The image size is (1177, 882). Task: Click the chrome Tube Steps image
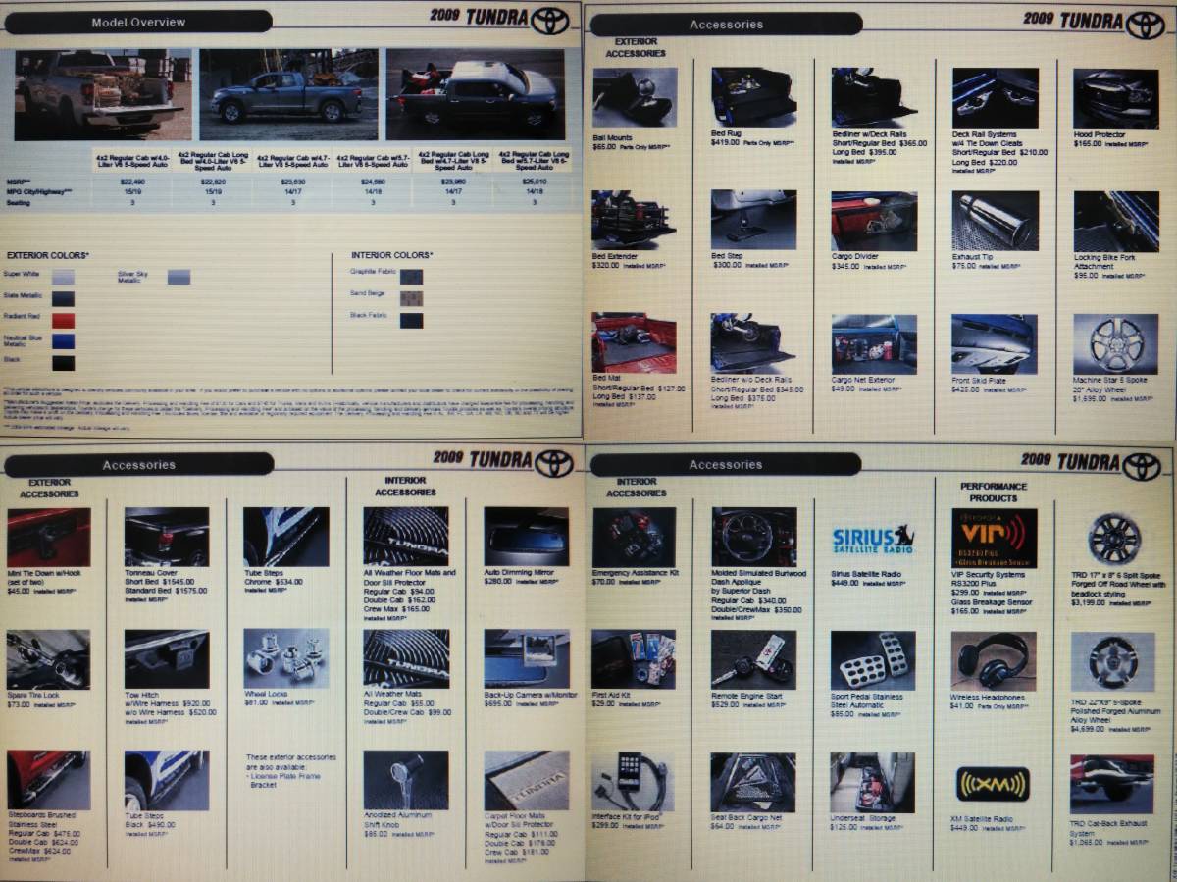286,537
